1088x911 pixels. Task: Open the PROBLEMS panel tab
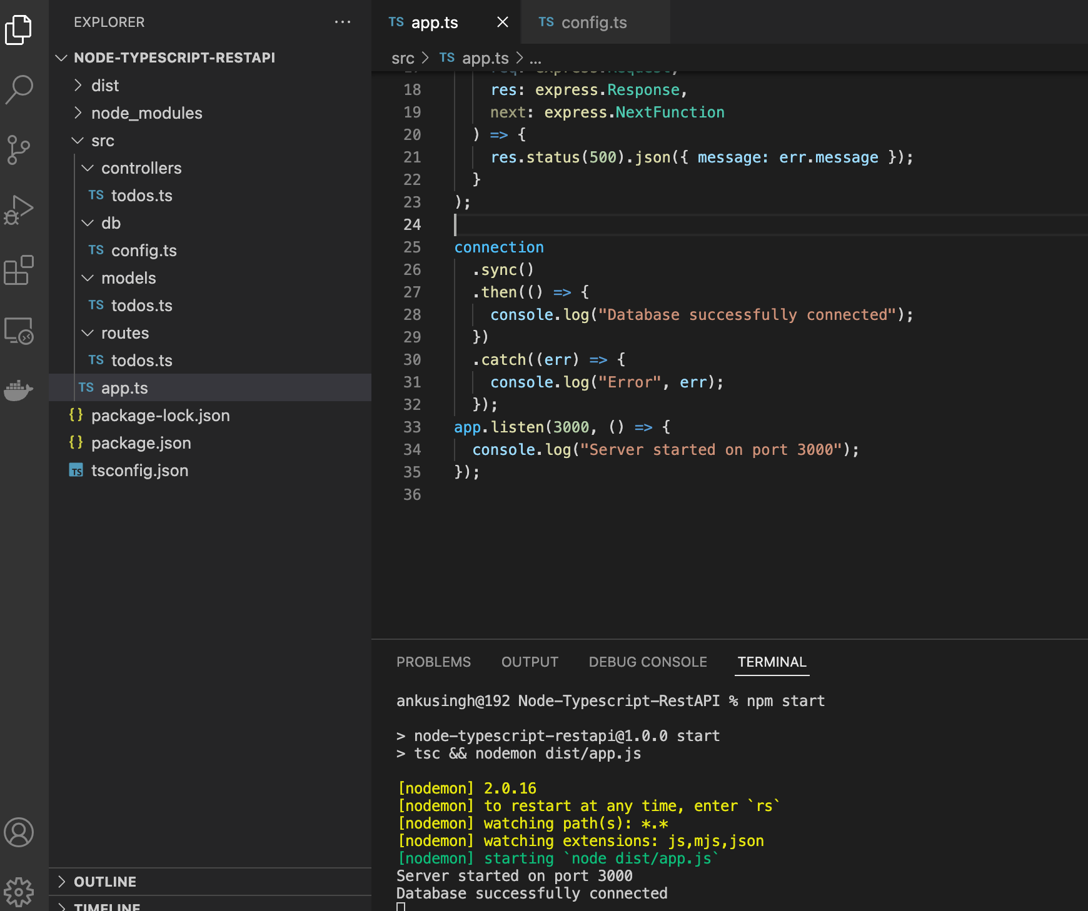[x=433, y=662]
